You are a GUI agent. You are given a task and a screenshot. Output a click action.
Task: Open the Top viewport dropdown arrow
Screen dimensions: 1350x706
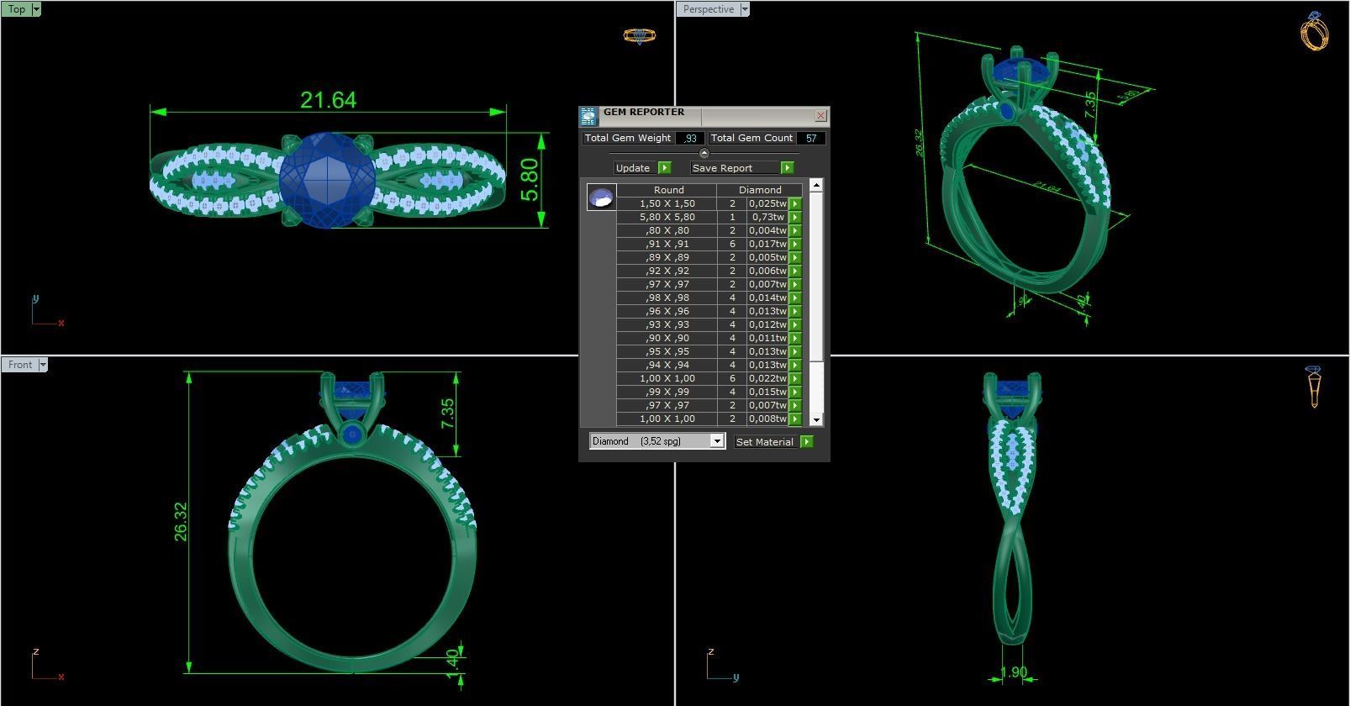pyautogui.click(x=36, y=9)
